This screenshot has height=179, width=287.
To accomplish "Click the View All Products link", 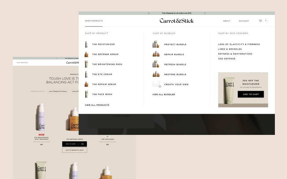I will (x=97, y=105).
